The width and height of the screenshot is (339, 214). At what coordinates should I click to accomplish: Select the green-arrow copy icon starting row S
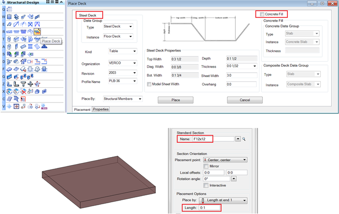coord(9,54)
